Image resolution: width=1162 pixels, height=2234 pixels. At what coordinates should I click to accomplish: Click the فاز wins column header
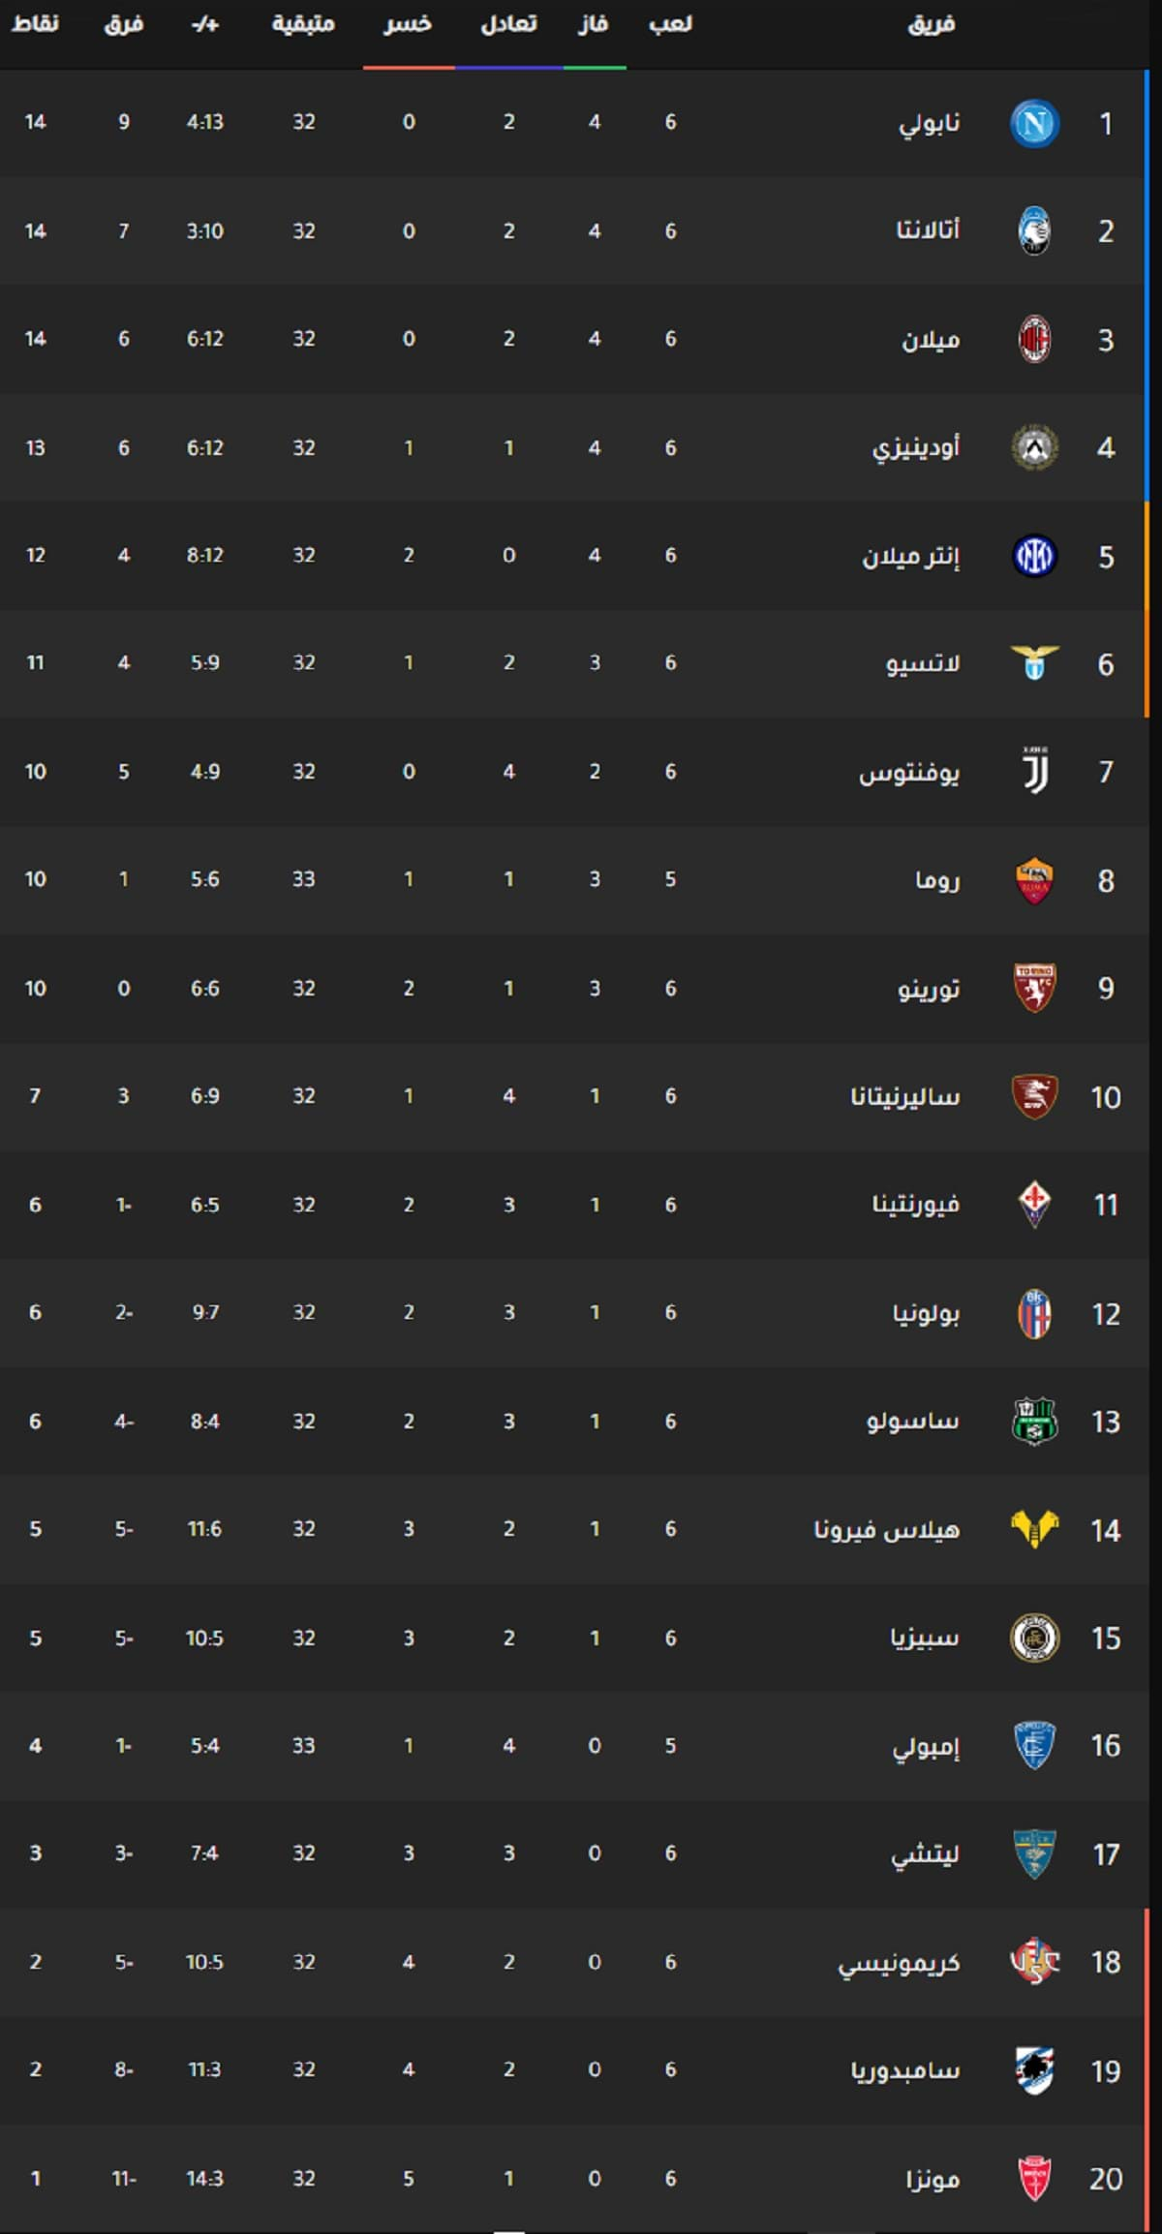point(594,24)
